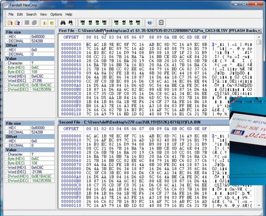Jump to first item in right navigation group
This screenshot has height=216, width=266.
click(116, 22)
